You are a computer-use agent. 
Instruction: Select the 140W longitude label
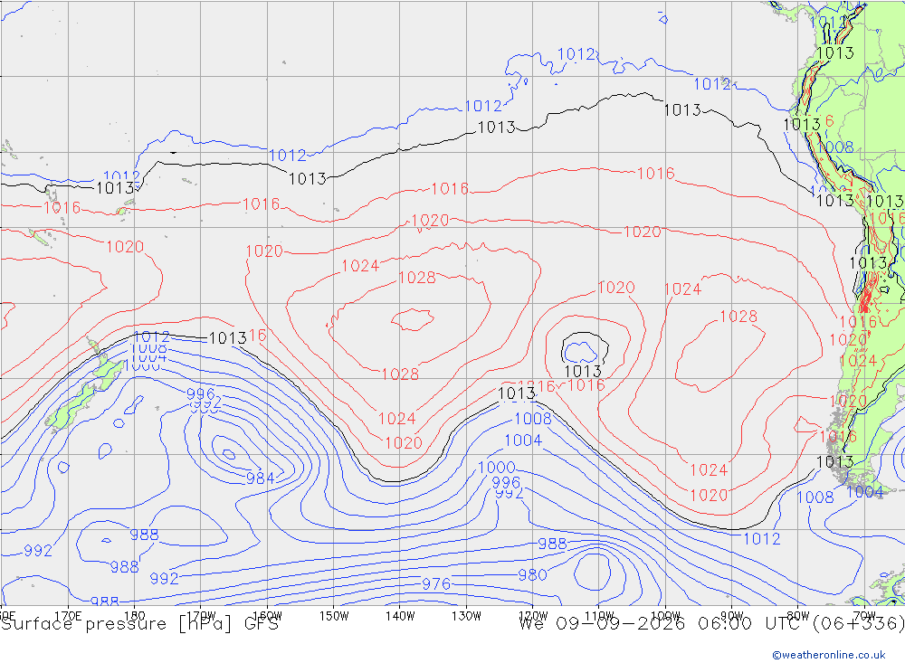point(400,616)
